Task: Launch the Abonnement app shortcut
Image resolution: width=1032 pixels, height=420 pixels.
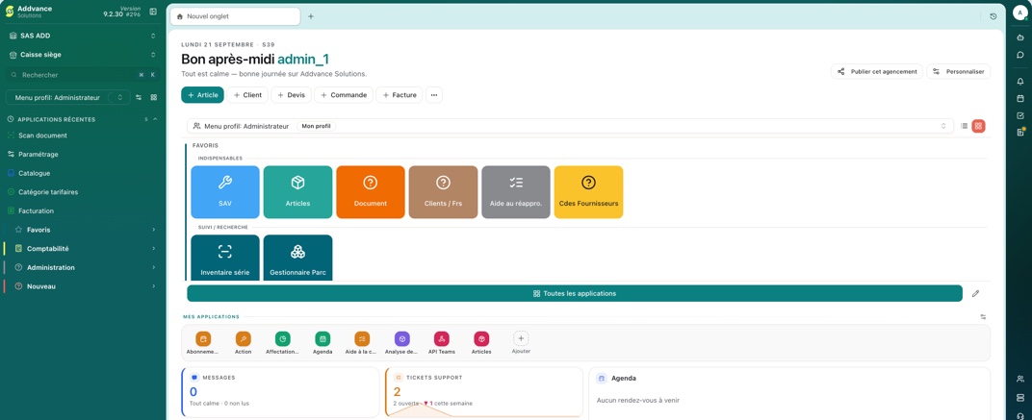Action: point(203,343)
